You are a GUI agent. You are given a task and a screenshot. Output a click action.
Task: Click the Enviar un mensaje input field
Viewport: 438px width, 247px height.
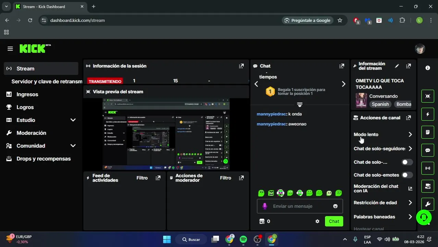point(300,206)
